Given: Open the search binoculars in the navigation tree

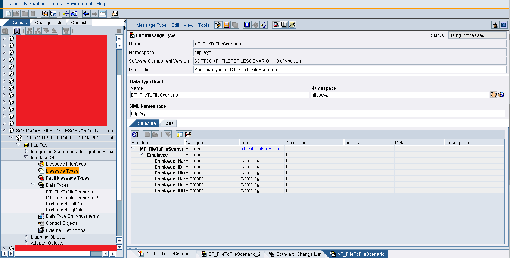Looking at the screenshot, I should [x=17, y=30].
